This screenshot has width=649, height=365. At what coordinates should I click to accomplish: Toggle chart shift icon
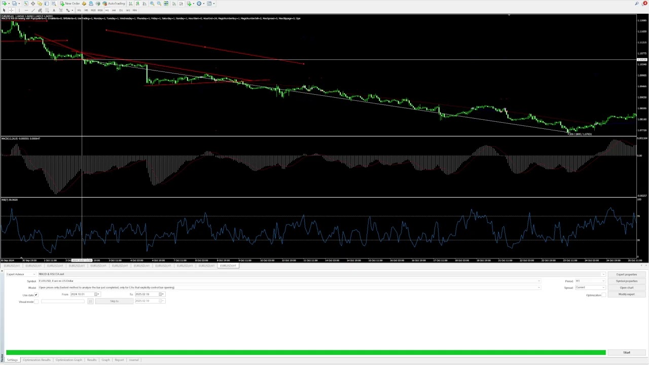point(181,4)
